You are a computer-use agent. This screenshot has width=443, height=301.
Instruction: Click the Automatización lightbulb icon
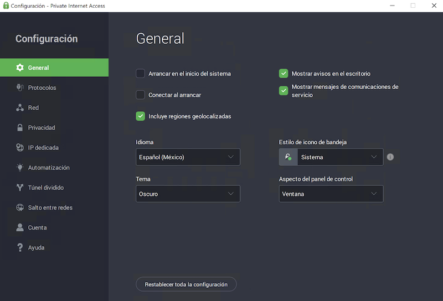pos(20,168)
